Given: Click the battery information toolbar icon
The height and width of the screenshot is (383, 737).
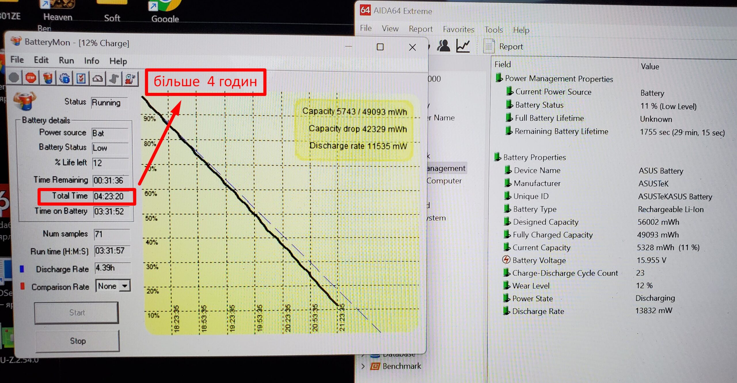Looking at the screenshot, I should (48, 78).
